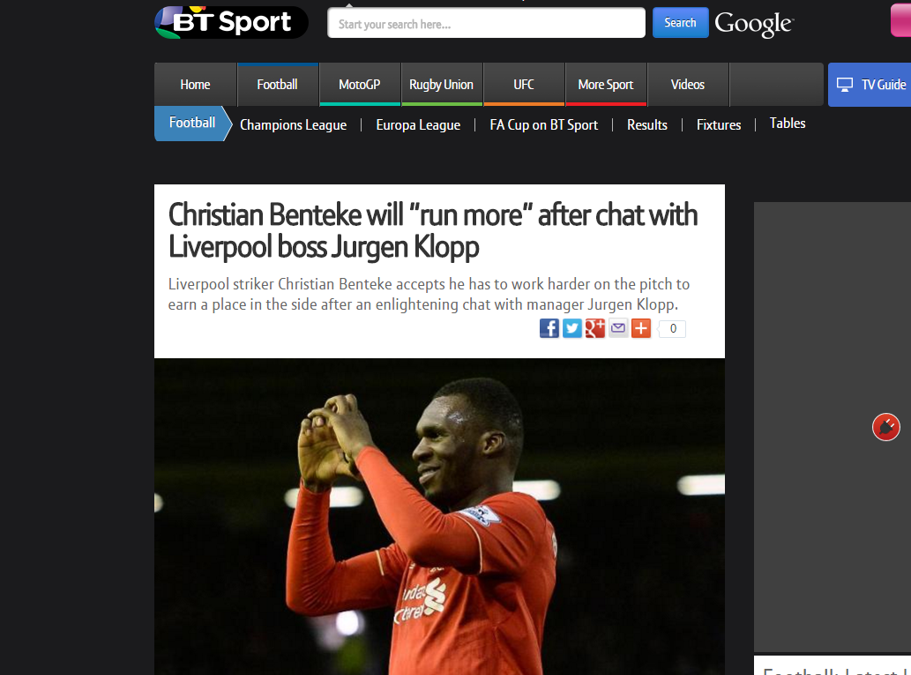Open Champions League link
The width and height of the screenshot is (911, 675).
coord(294,125)
